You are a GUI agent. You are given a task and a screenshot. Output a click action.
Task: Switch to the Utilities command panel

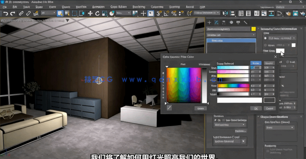246,23
